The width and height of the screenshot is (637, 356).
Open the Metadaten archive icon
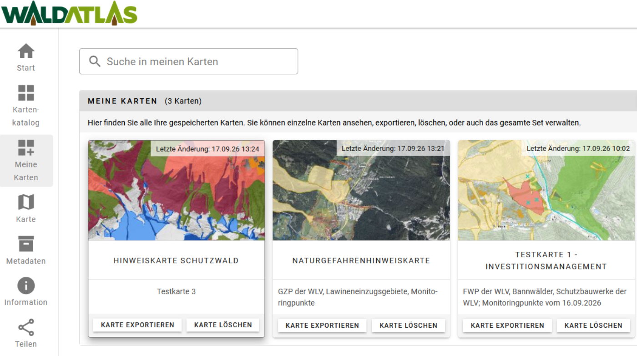coord(26,244)
